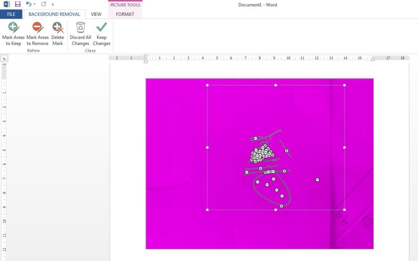The image size is (418, 261).
Task: Open the Picture Tools FORMAT tab
Action: click(125, 14)
